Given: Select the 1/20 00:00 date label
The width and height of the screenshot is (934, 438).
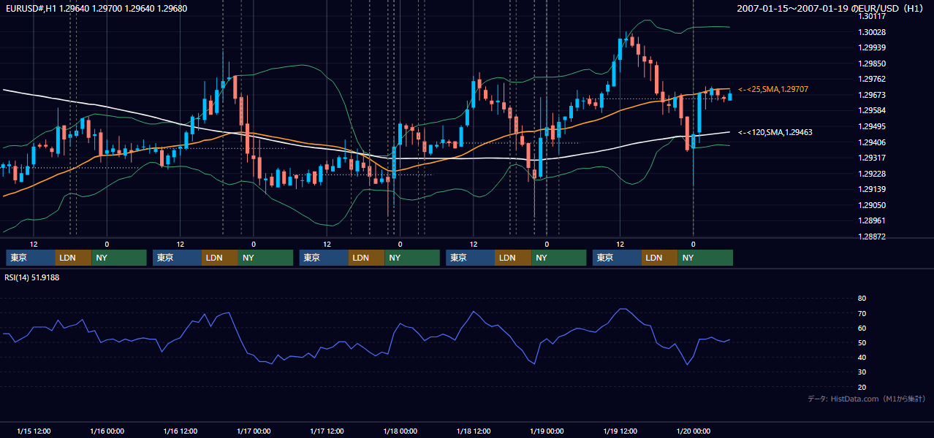Looking at the screenshot, I should (694, 431).
